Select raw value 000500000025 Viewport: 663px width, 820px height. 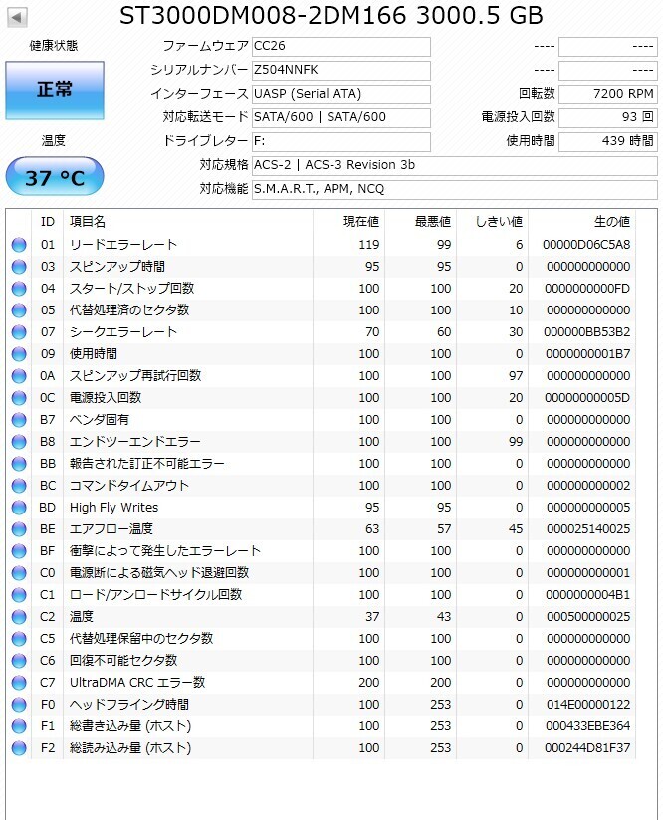588,617
